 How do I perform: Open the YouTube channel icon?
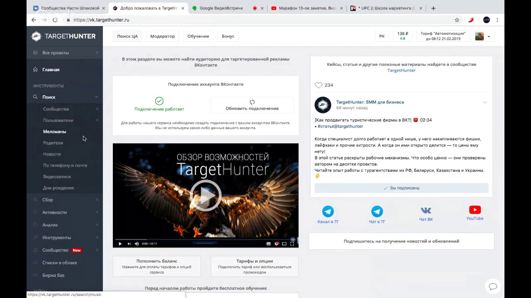(x=475, y=210)
